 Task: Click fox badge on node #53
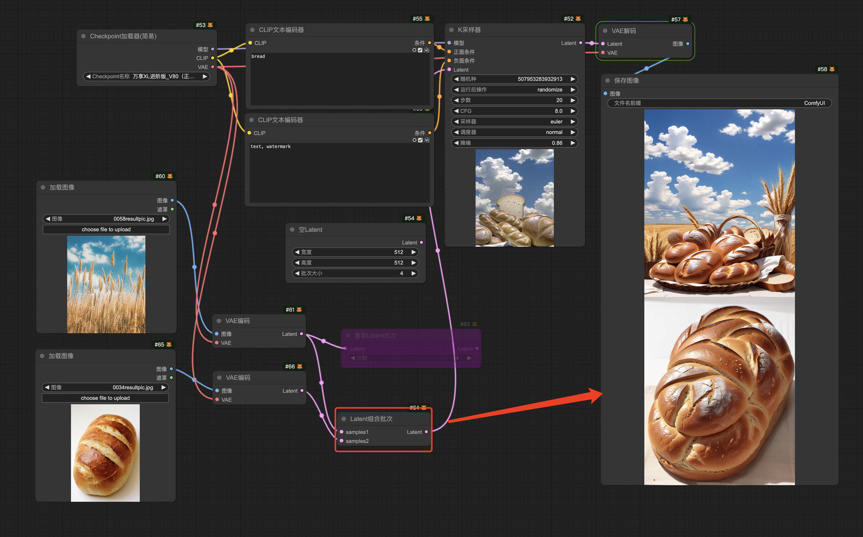pyautogui.click(x=210, y=25)
